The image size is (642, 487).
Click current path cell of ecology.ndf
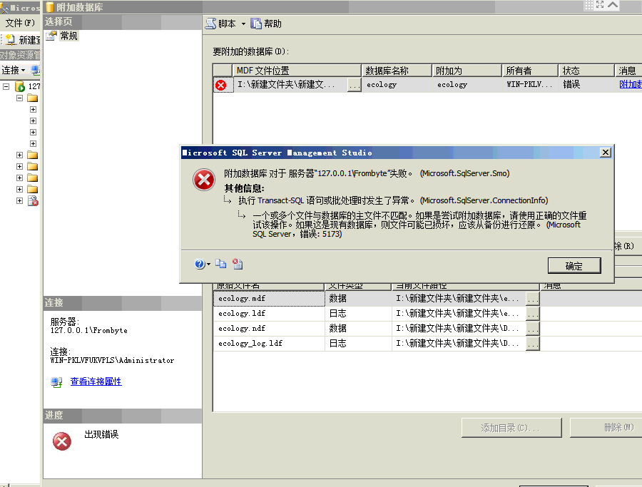459,328
